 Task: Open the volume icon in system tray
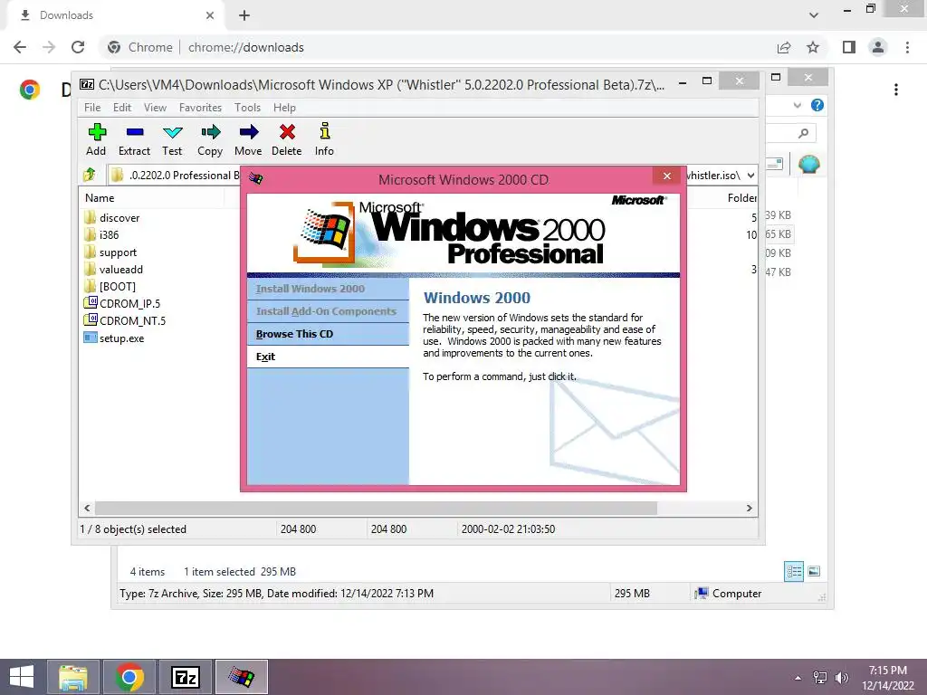tap(842, 678)
